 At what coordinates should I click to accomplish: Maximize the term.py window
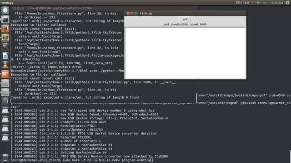coord(136,13)
